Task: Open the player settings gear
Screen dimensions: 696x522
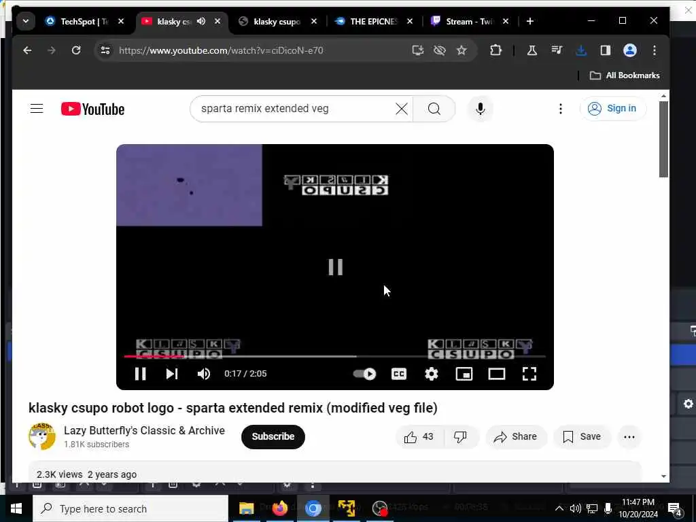Action: click(432, 374)
